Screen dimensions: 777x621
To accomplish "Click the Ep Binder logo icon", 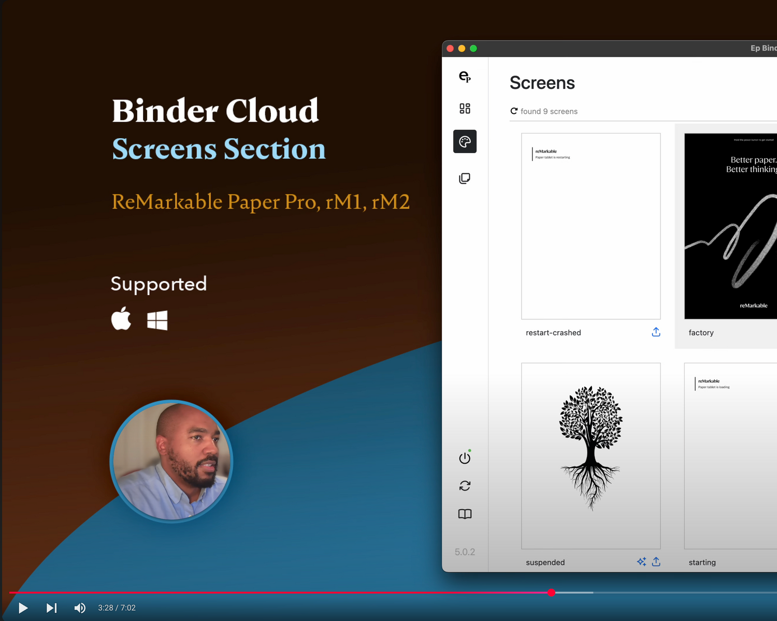I will pyautogui.click(x=465, y=77).
